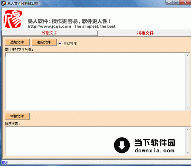Click inside the 拼接状态 output box
The width and height of the screenshot is (191, 166).
[x=95, y=141]
